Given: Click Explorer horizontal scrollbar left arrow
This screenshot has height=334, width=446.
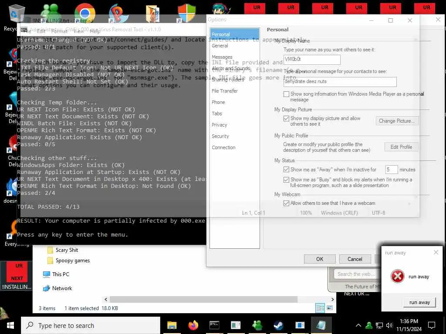Looking at the screenshot, I should [106, 299].
